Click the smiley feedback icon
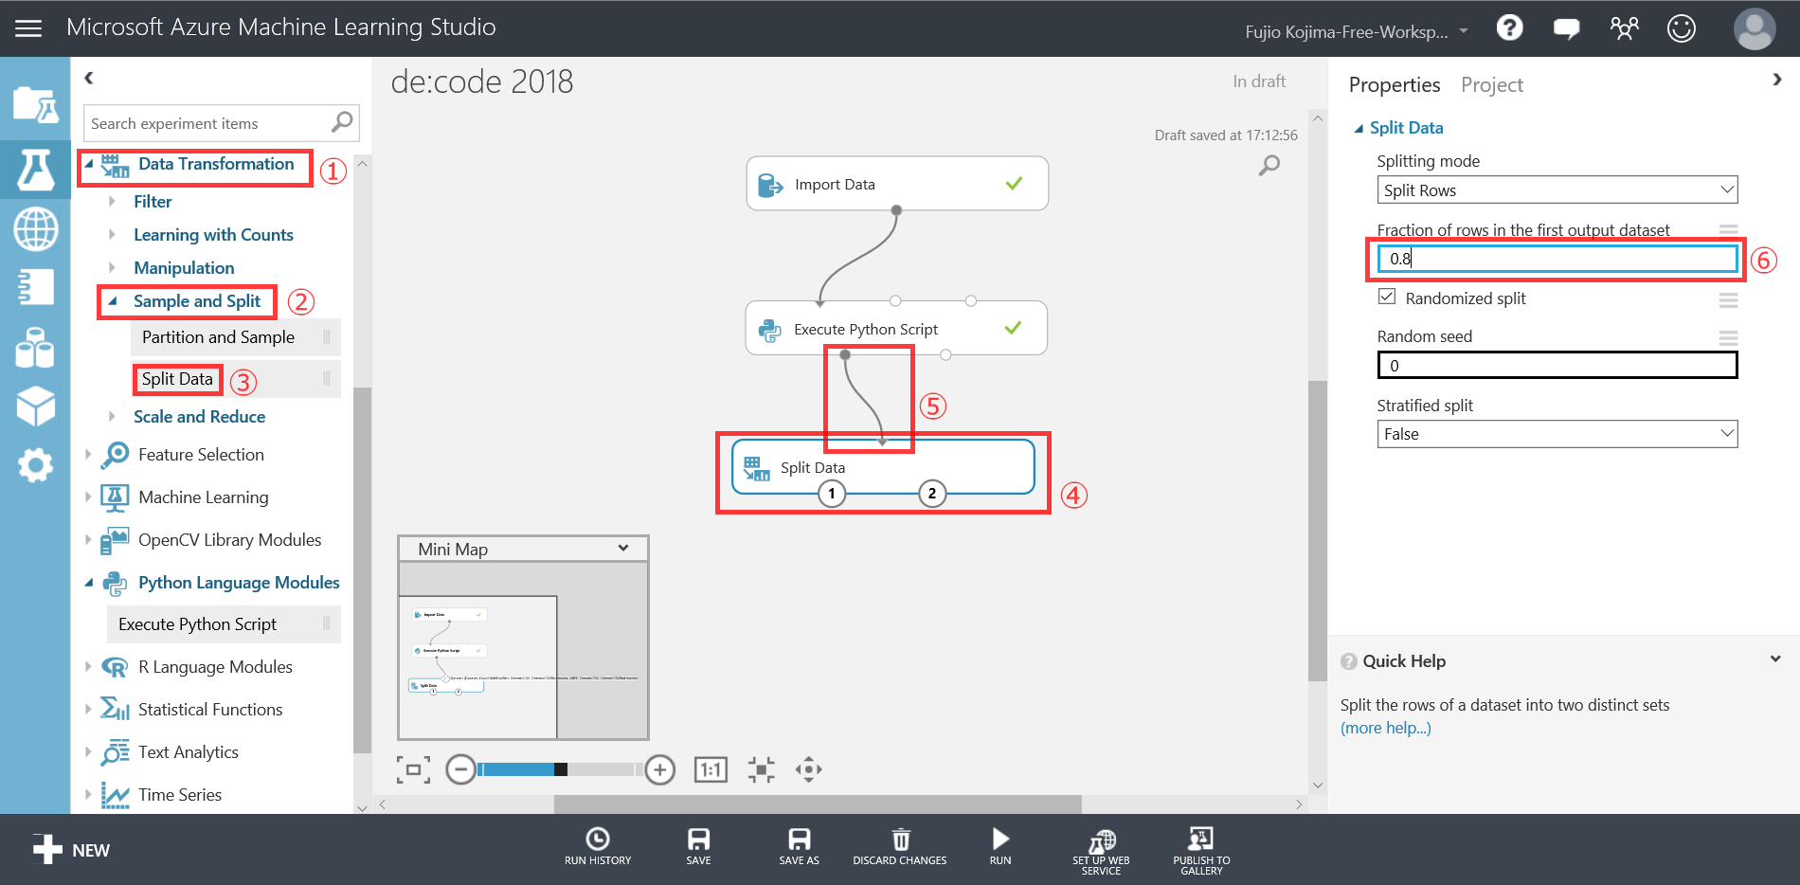This screenshot has width=1800, height=885. 1682,28
